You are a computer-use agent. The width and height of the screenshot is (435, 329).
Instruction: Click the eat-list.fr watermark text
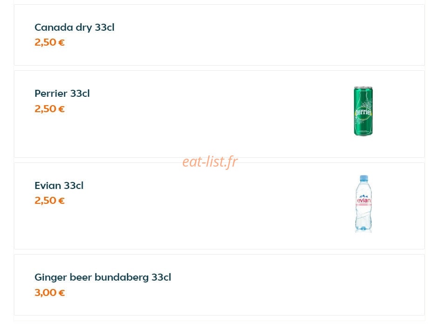coord(210,161)
